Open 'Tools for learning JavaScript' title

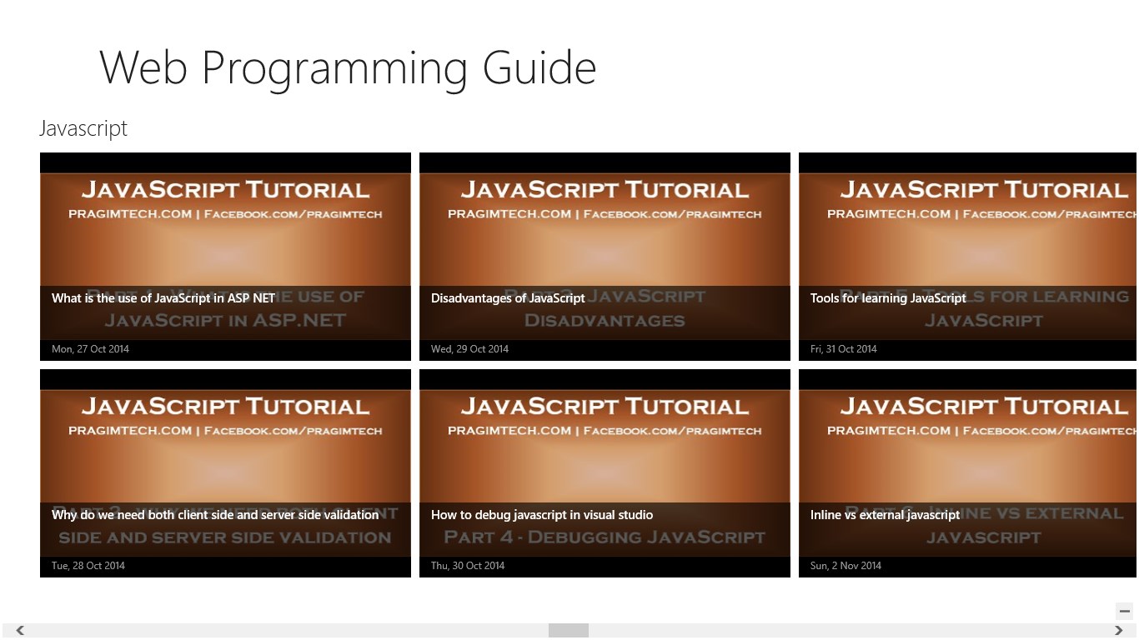click(888, 298)
